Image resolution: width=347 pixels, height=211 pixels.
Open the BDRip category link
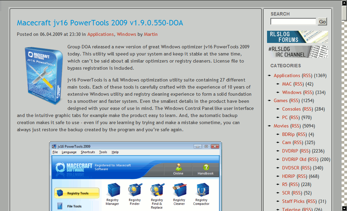click(x=288, y=134)
